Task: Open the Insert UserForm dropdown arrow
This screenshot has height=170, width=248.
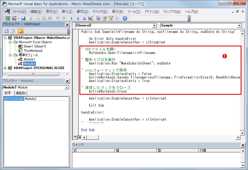Action: tap(18, 18)
